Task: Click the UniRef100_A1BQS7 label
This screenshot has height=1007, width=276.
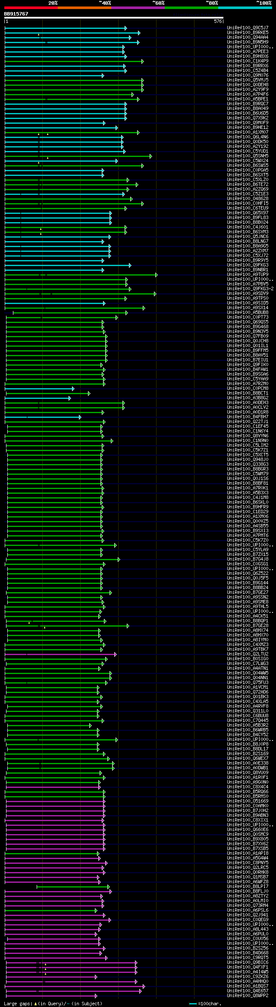Action: [x=248, y=986]
